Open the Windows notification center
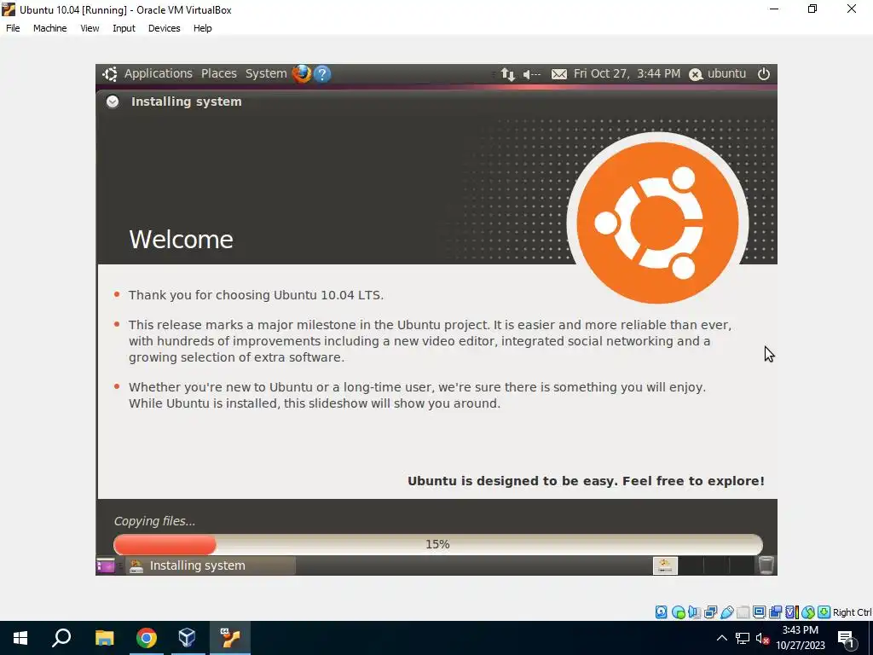873x655 pixels. (847, 638)
